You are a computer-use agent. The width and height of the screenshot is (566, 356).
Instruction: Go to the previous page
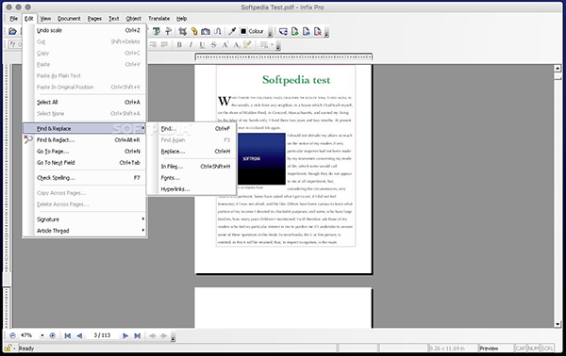pyautogui.click(x=79, y=336)
